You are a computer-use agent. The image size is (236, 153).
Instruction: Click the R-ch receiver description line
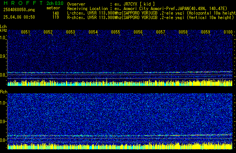(x=150, y=18)
